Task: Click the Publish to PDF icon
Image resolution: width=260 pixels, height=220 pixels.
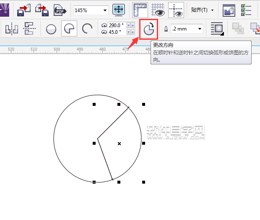Action: [60, 10]
